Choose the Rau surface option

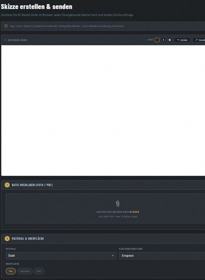(x=11, y=271)
